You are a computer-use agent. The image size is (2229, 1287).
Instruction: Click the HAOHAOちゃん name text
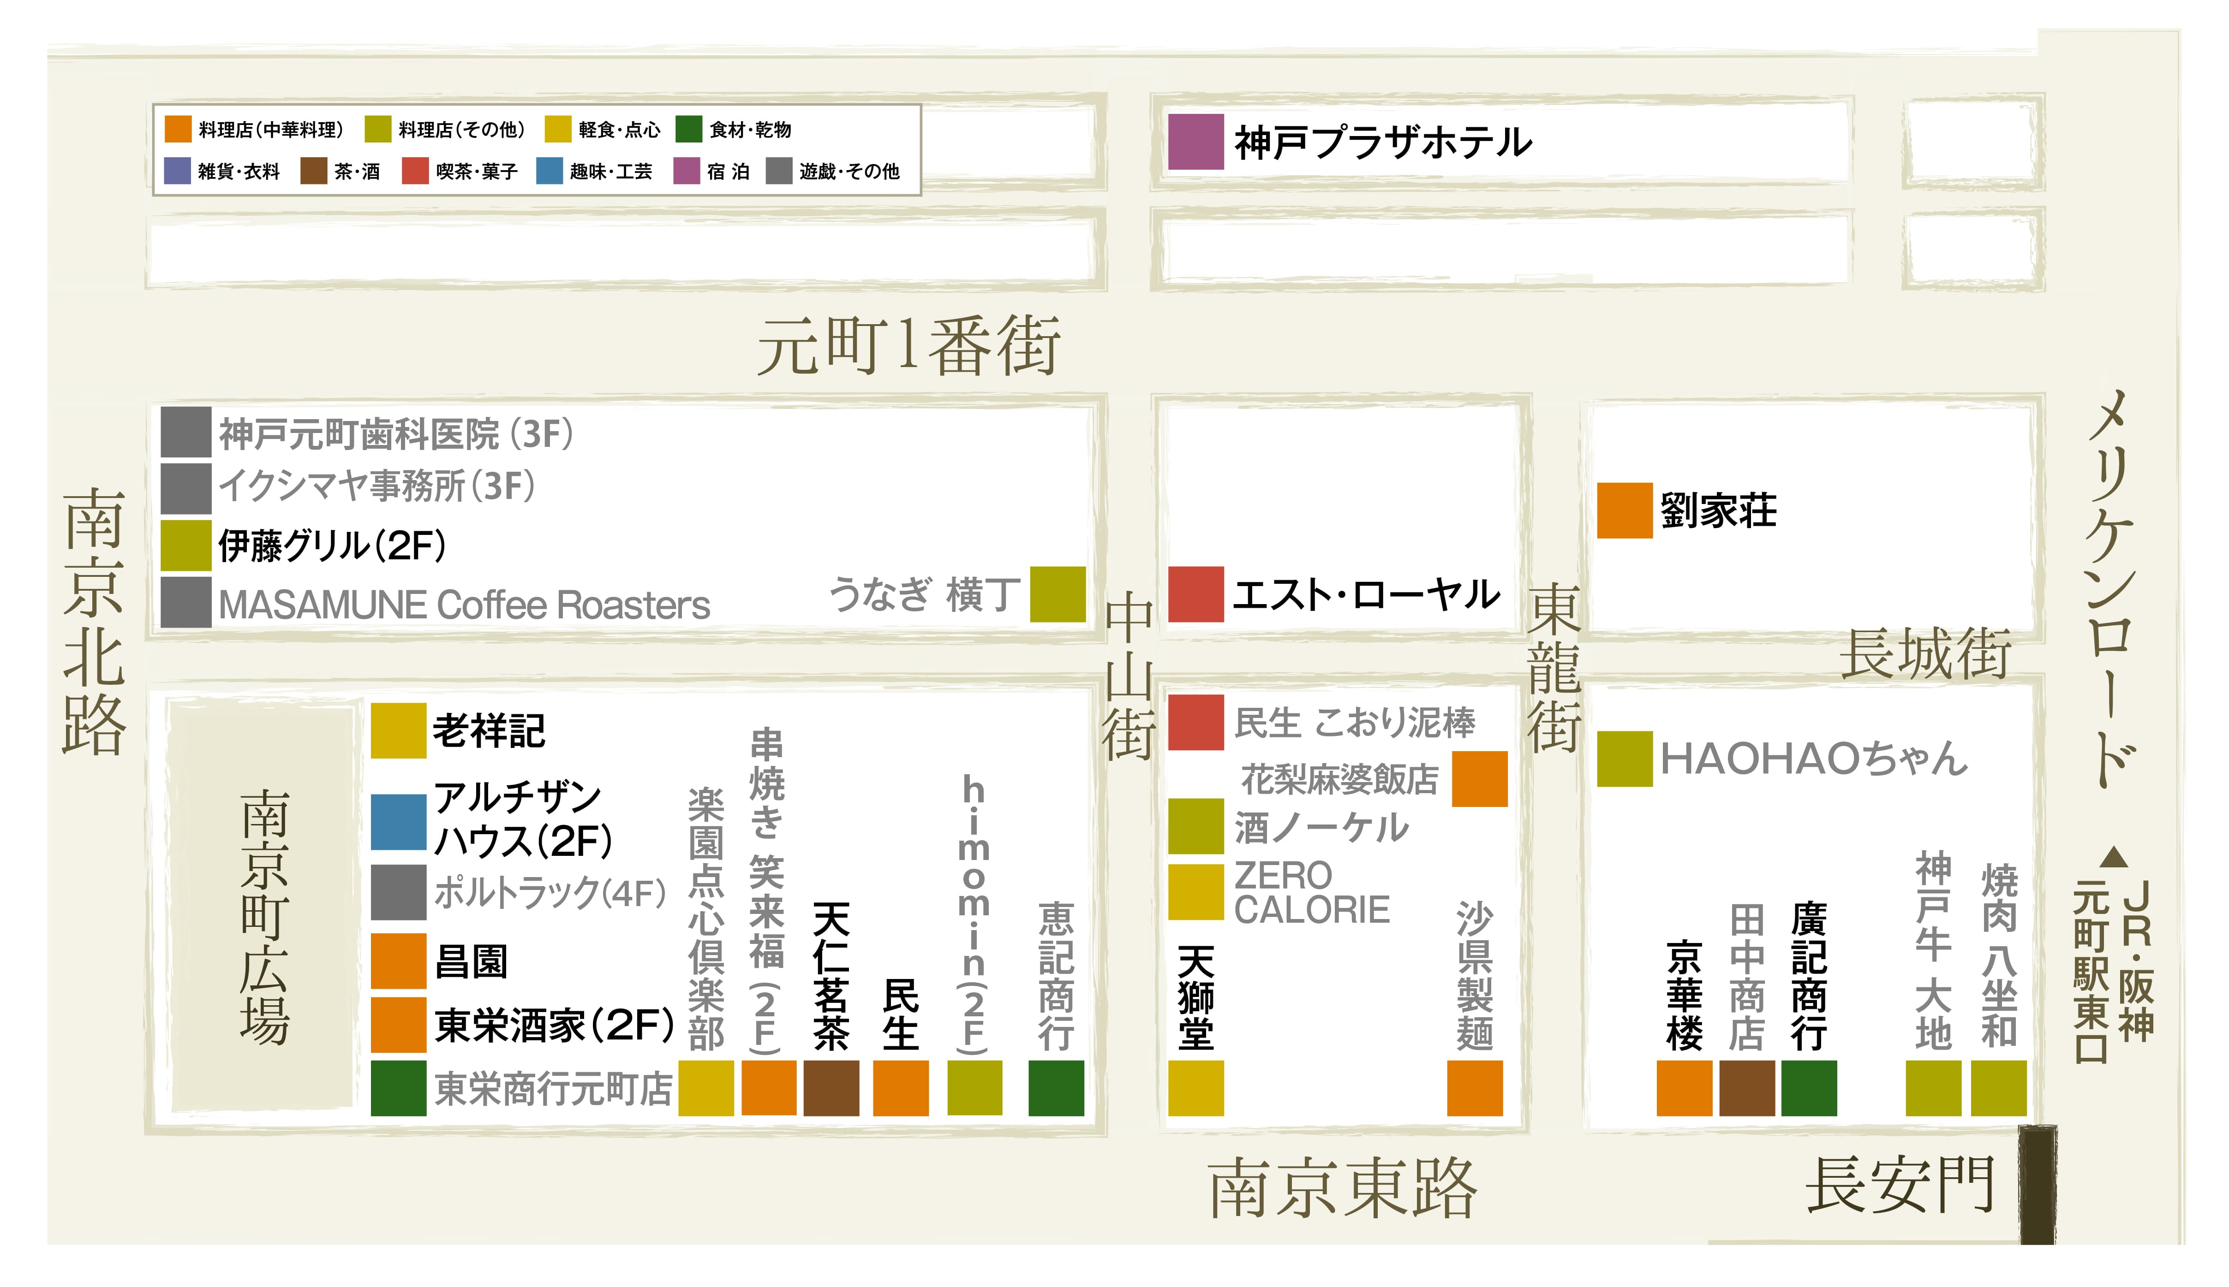pyautogui.click(x=1814, y=759)
